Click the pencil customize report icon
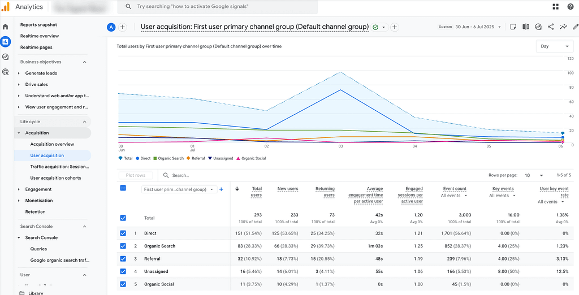This screenshot has height=295, width=579. coord(576,27)
